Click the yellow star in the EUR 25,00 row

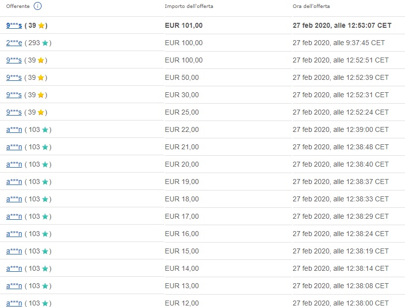pos(41,112)
